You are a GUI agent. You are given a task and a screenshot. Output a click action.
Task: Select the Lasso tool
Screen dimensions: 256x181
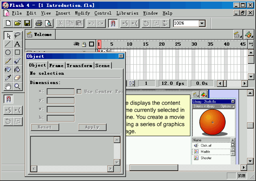[17, 35]
